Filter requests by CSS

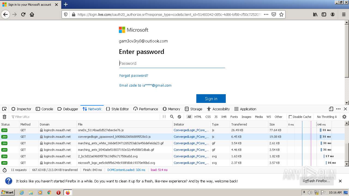pyautogui.click(x=208, y=117)
